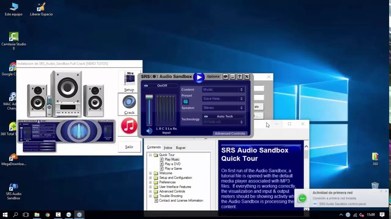Expand the Setup and Configuration tree node
The height and width of the screenshot is (219, 391).
coord(150,178)
